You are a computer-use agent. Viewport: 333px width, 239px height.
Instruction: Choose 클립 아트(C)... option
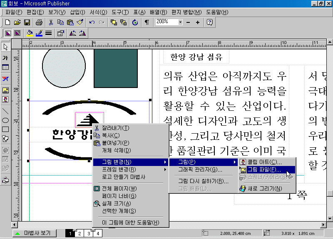click(x=267, y=162)
